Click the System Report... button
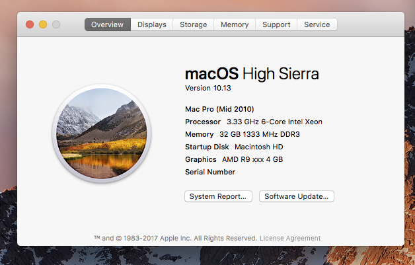Viewport: 415px width, 265px height. pos(218,196)
